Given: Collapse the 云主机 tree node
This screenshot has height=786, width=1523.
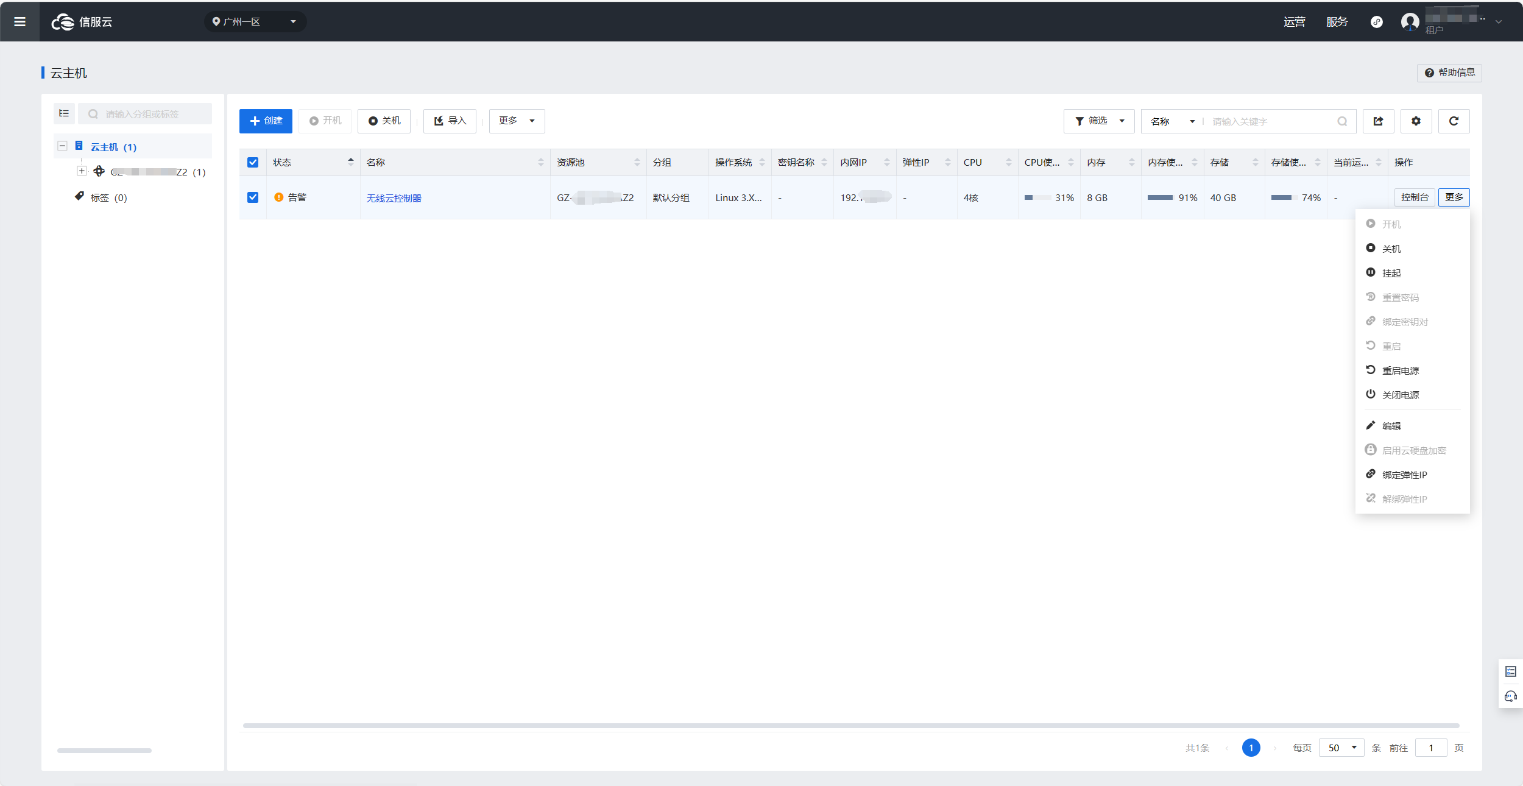Looking at the screenshot, I should pyautogui.click(x=62, y=146).
